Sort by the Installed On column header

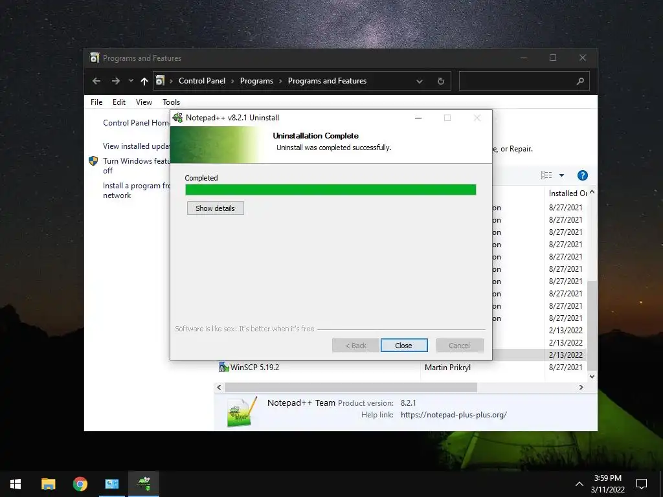pos(567,193)
